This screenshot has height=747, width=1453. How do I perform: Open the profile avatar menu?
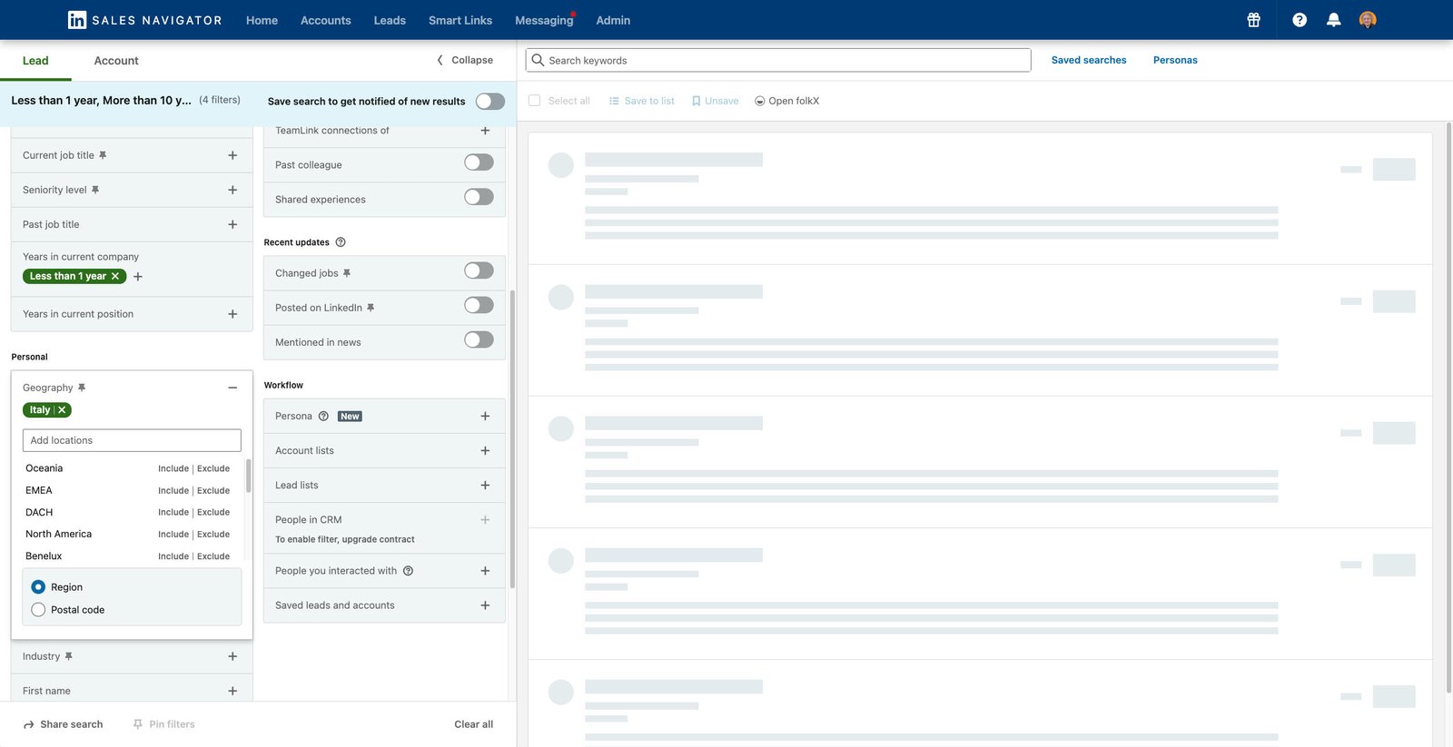tap(1368, 20)
